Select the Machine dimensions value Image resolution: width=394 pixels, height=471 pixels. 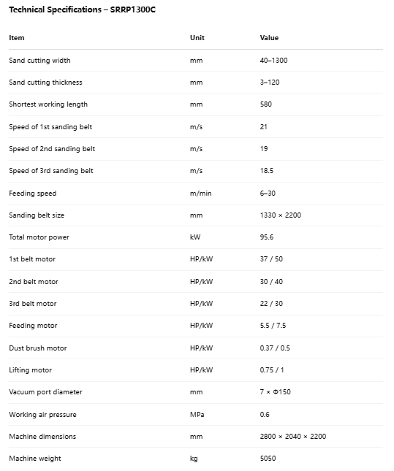[293, 436]
